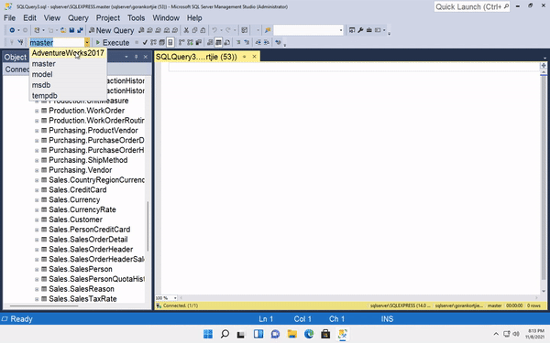Viewport: 550px width, 343px height.
Task: Click the Decrease Indent icon
Action: (x=258, y=43)
